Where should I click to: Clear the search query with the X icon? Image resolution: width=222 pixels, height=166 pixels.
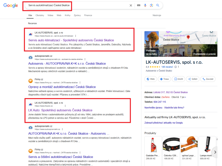(131, 5)
